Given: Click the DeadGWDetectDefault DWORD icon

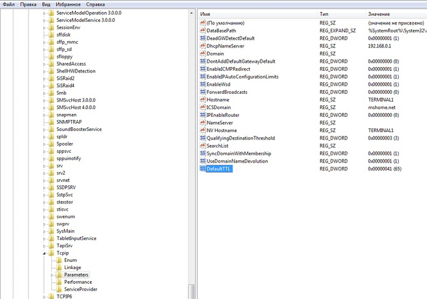Looking at the screenshot, I should pyautogui.click(x=203, y=38).
